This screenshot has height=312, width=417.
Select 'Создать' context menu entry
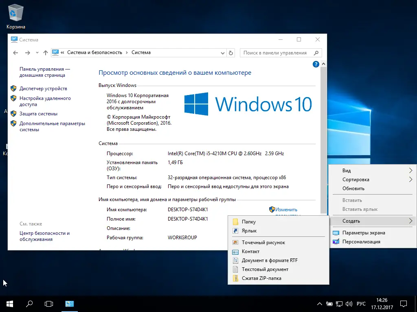point(373,221)
